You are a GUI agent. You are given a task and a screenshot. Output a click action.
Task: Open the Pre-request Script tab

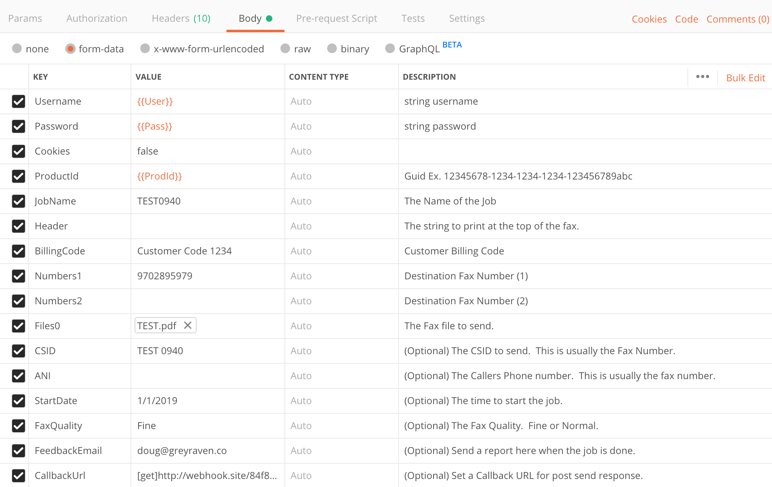[336, 18]
